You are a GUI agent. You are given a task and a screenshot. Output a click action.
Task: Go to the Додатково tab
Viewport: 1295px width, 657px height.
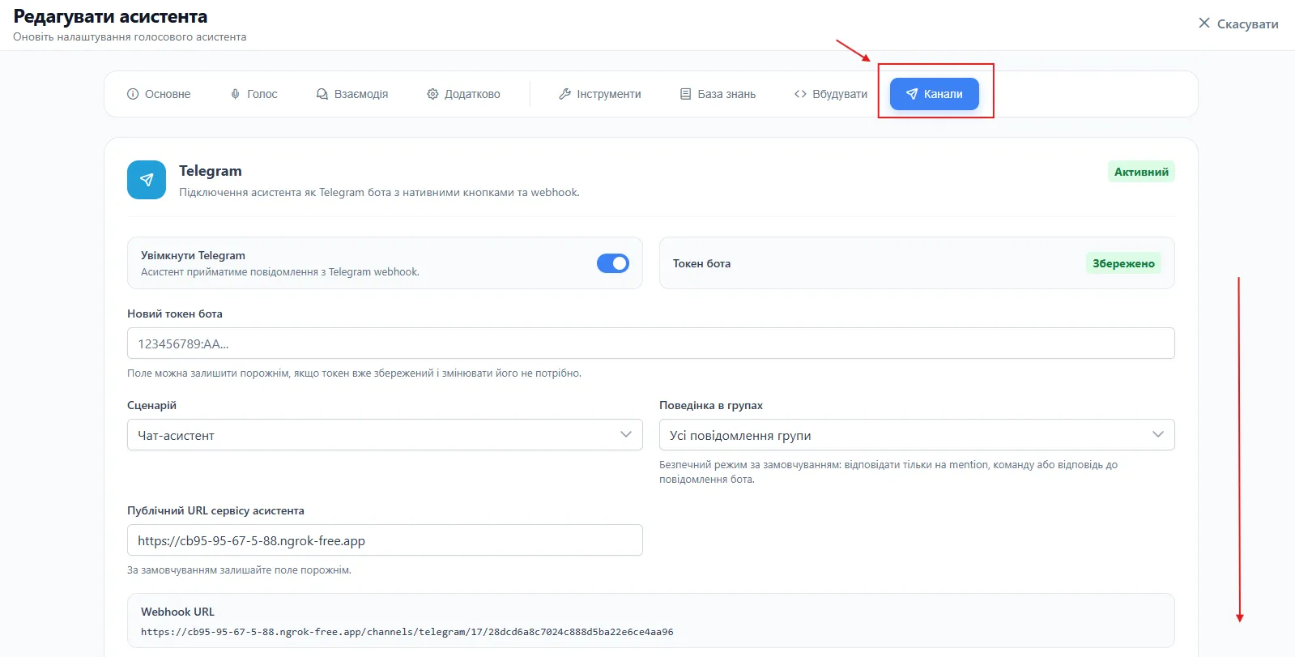[463, 94]
